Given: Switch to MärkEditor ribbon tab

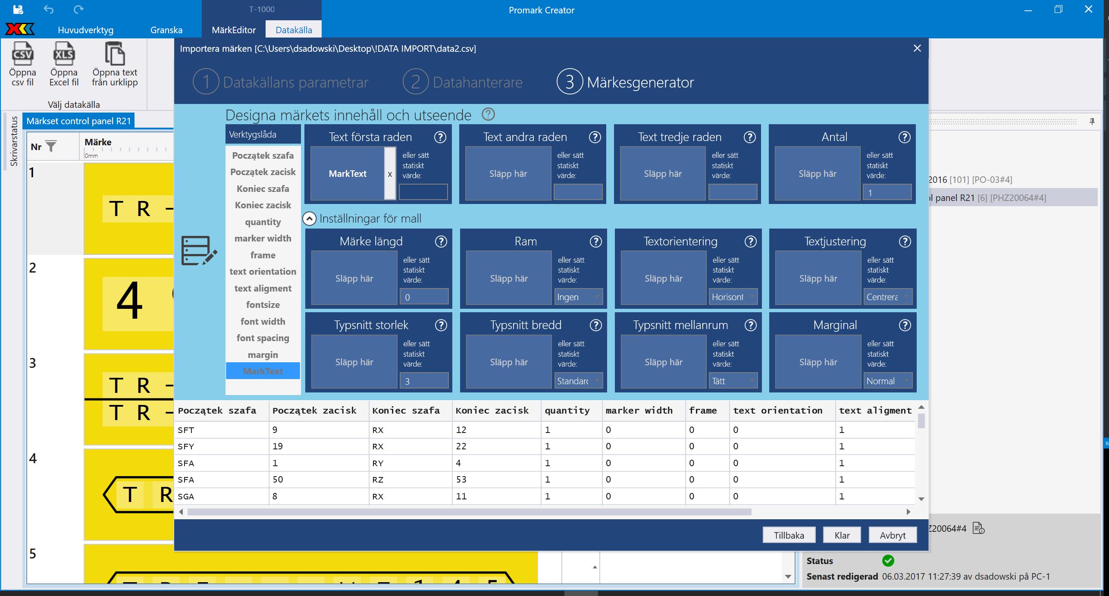Looking at the screenshot, I should pos(234,30).
